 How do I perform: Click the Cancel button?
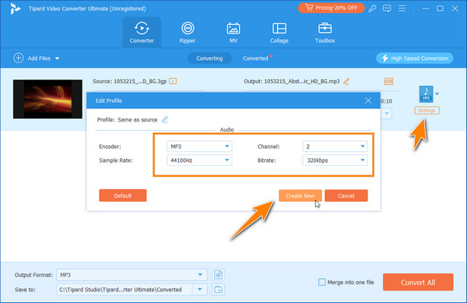(346, 196)
